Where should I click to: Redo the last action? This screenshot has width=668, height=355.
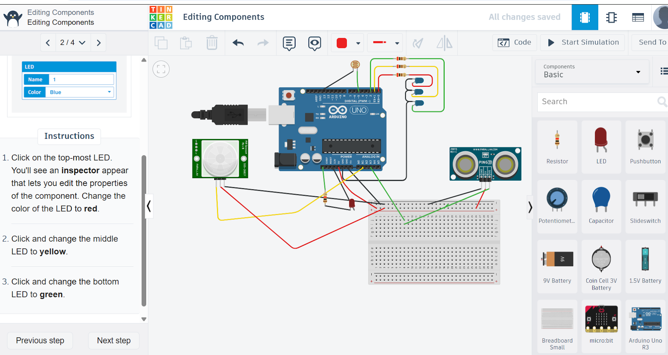[263, 43]
